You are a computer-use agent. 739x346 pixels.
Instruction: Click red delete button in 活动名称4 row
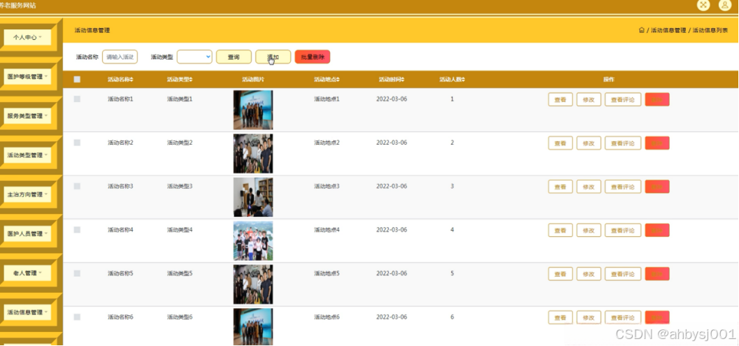click(657, 231)
